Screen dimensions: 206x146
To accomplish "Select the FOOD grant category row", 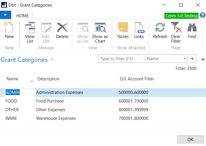I will coord(11,101).
